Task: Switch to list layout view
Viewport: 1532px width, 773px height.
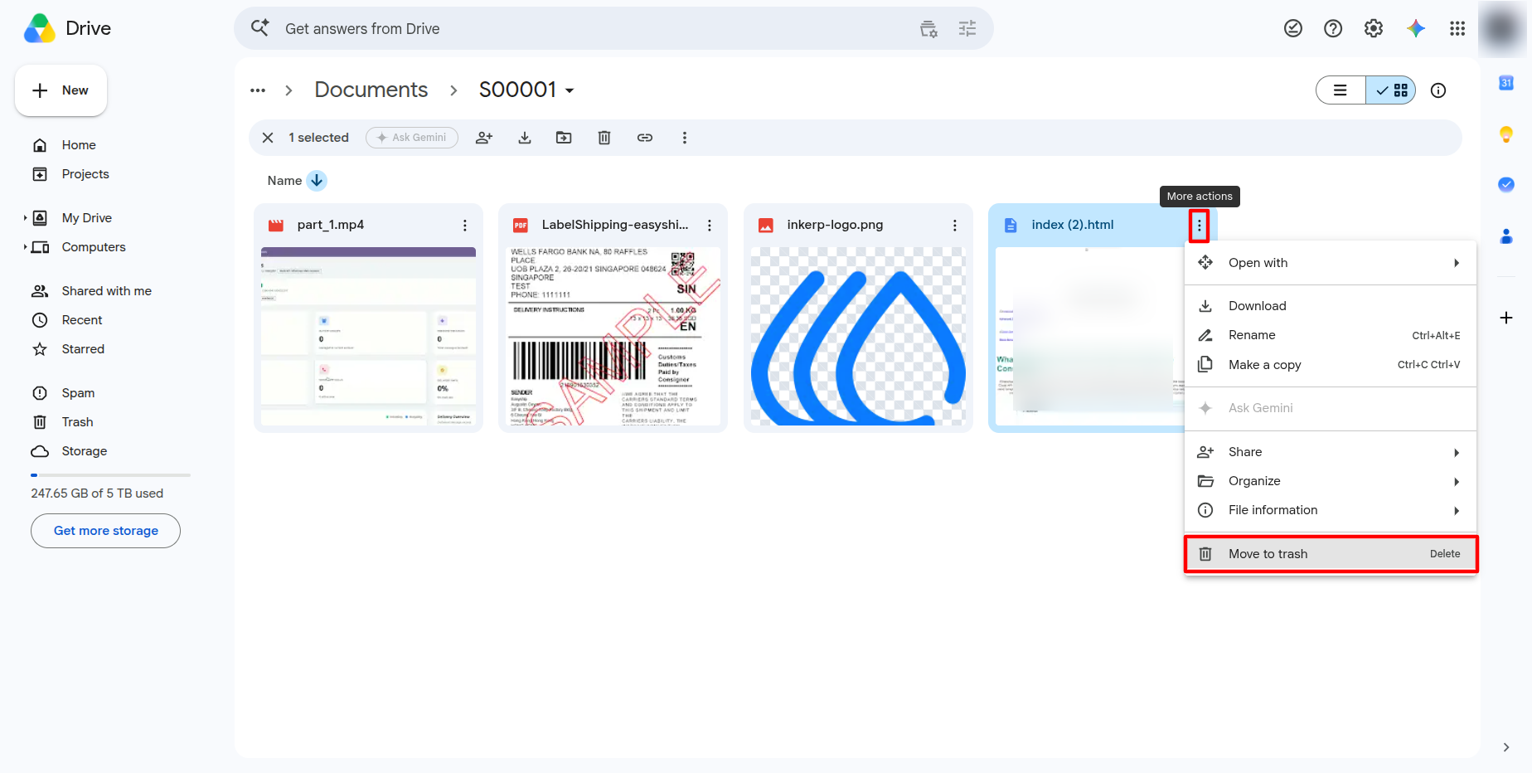Action: [x=1340, y=90]
